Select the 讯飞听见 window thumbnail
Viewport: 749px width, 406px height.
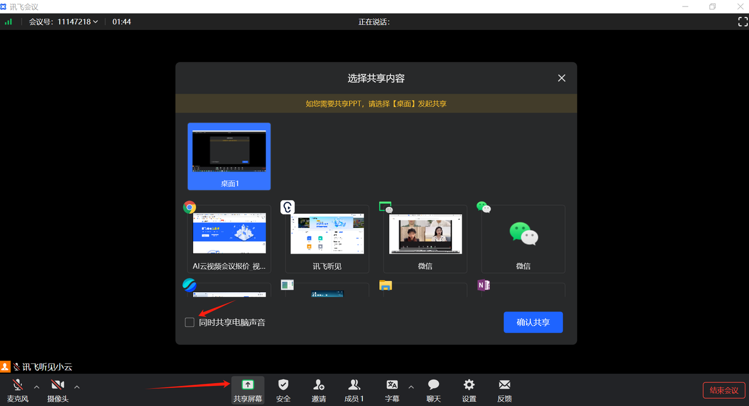[327, 239]
